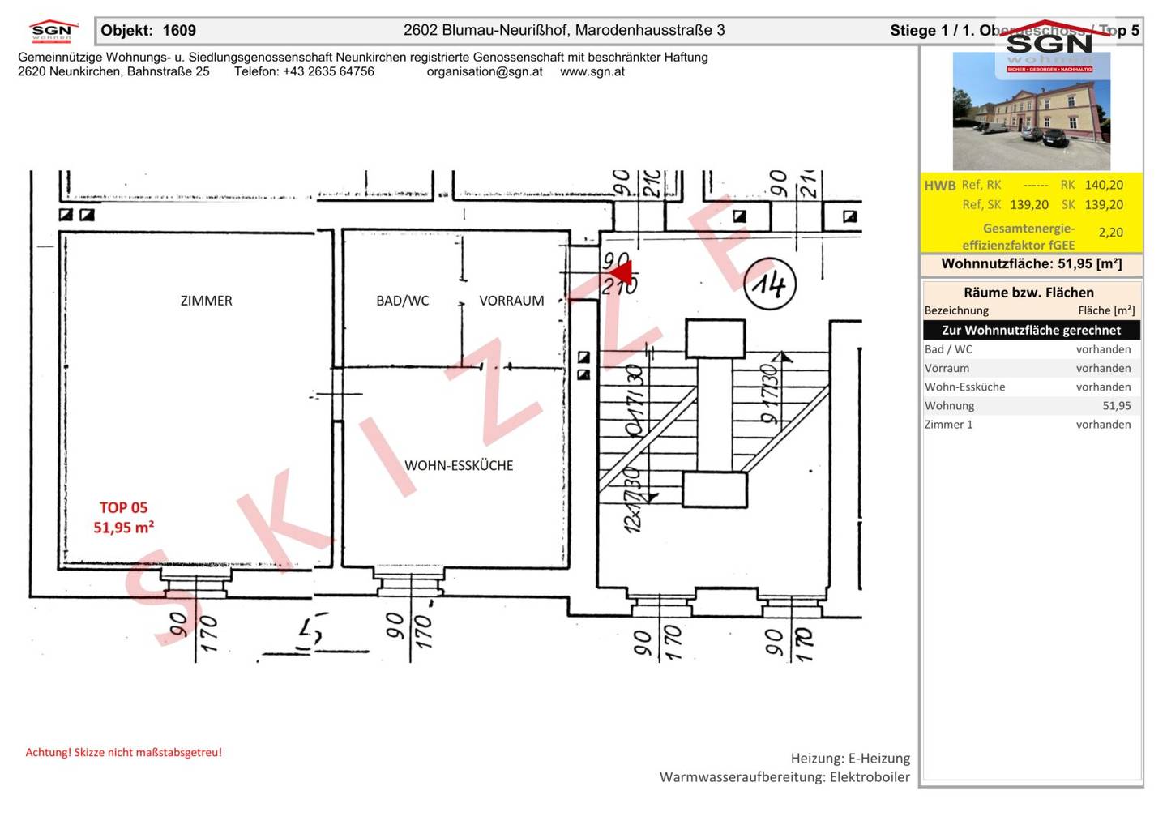Select the 'Objekt: 1609' header text

(148, 31)
